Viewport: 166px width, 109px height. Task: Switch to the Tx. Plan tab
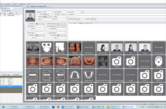click(87, 23)
